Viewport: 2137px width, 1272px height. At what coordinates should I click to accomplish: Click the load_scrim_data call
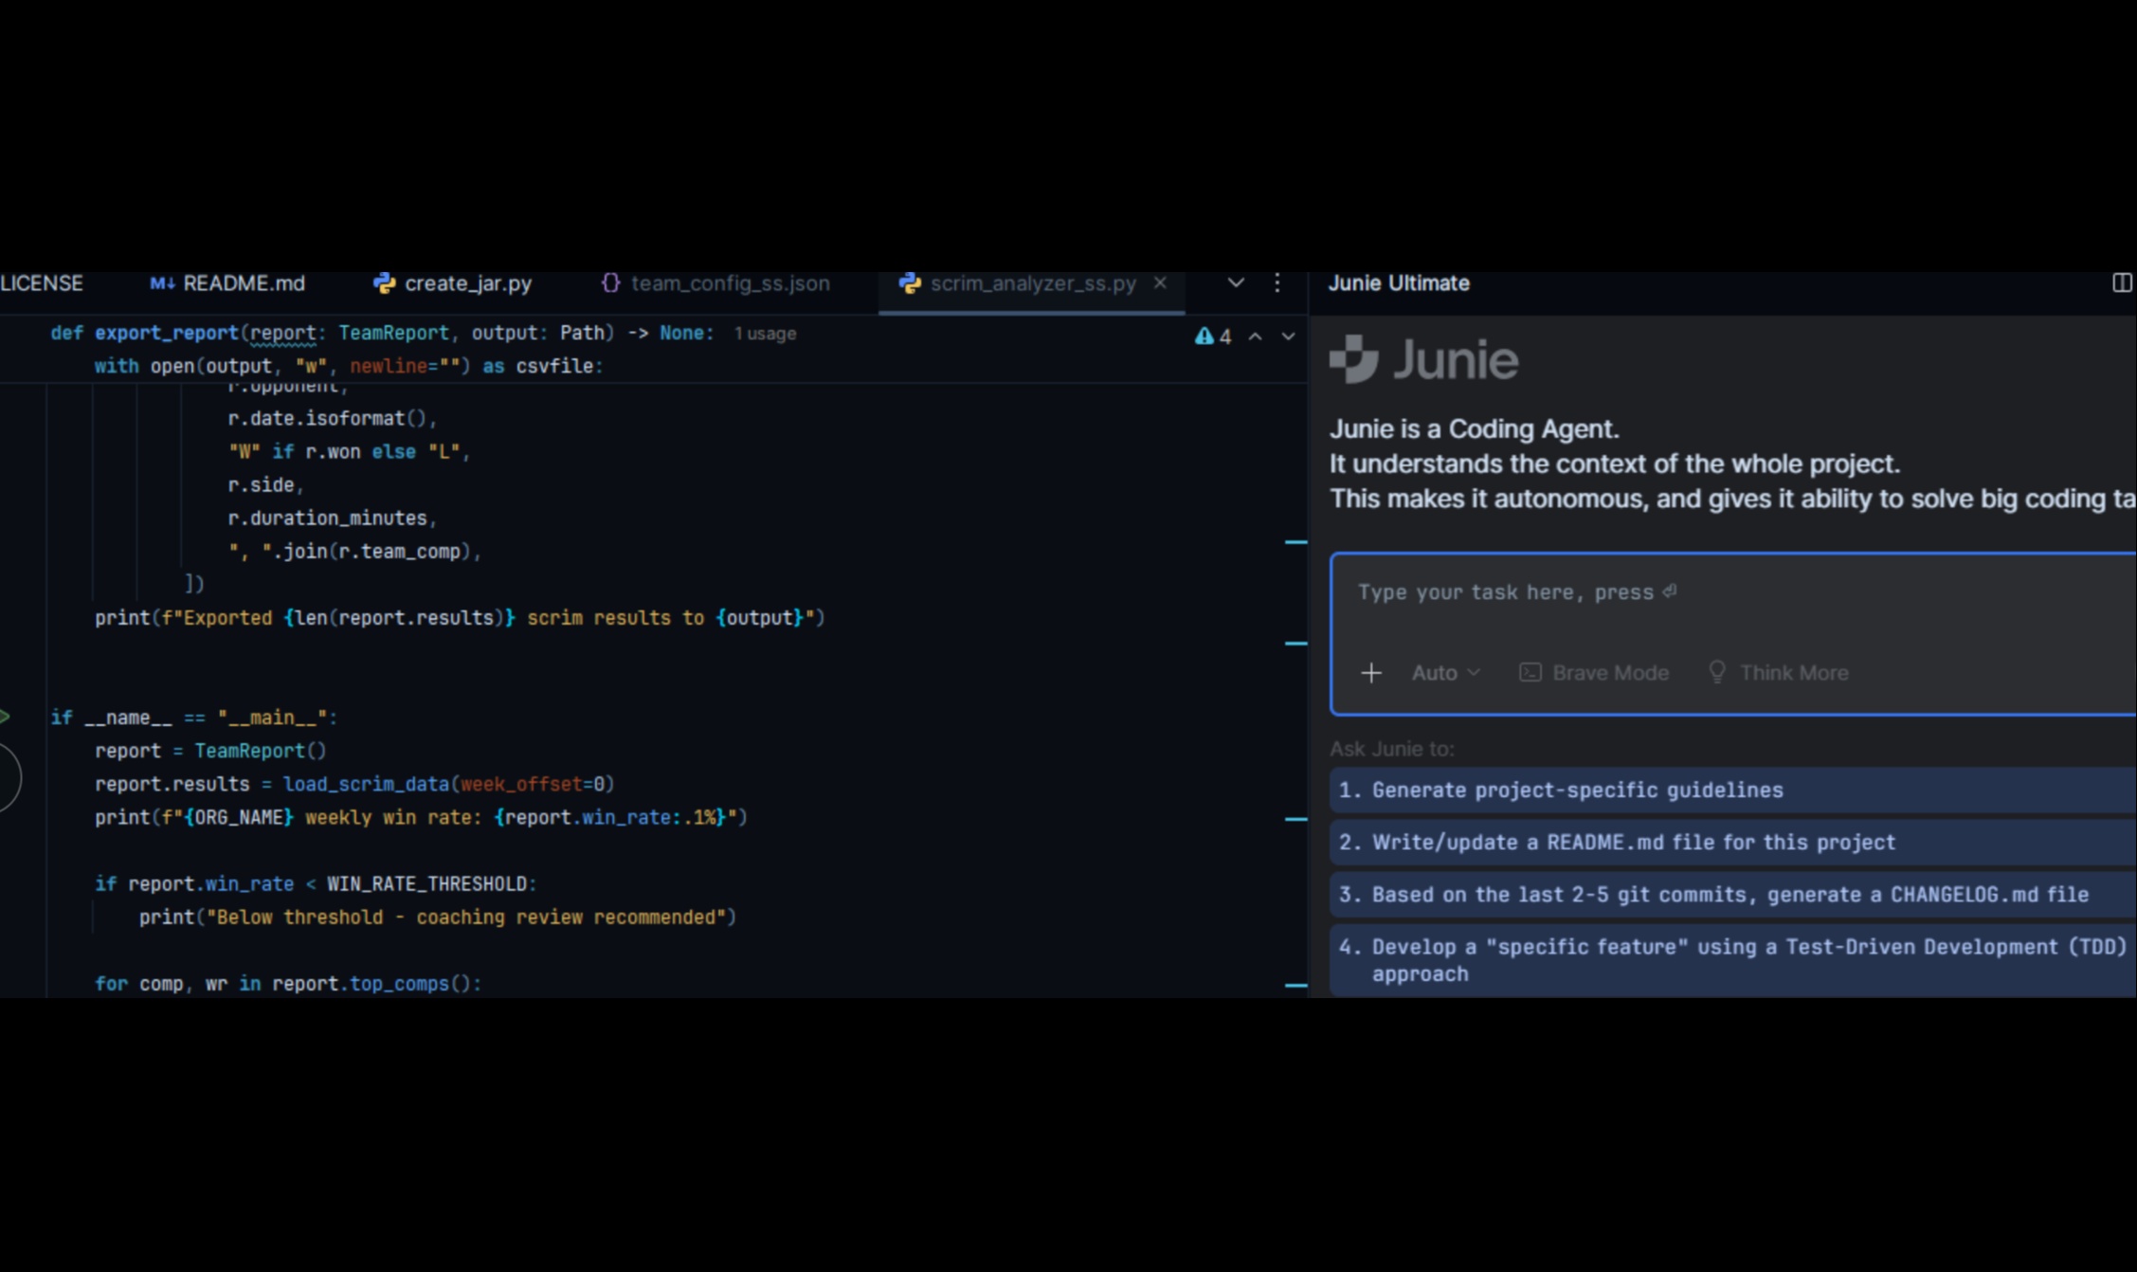[x=366, y=784]
